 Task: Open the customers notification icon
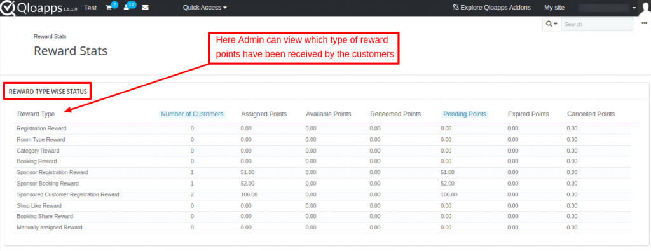(x=127, y=8)
